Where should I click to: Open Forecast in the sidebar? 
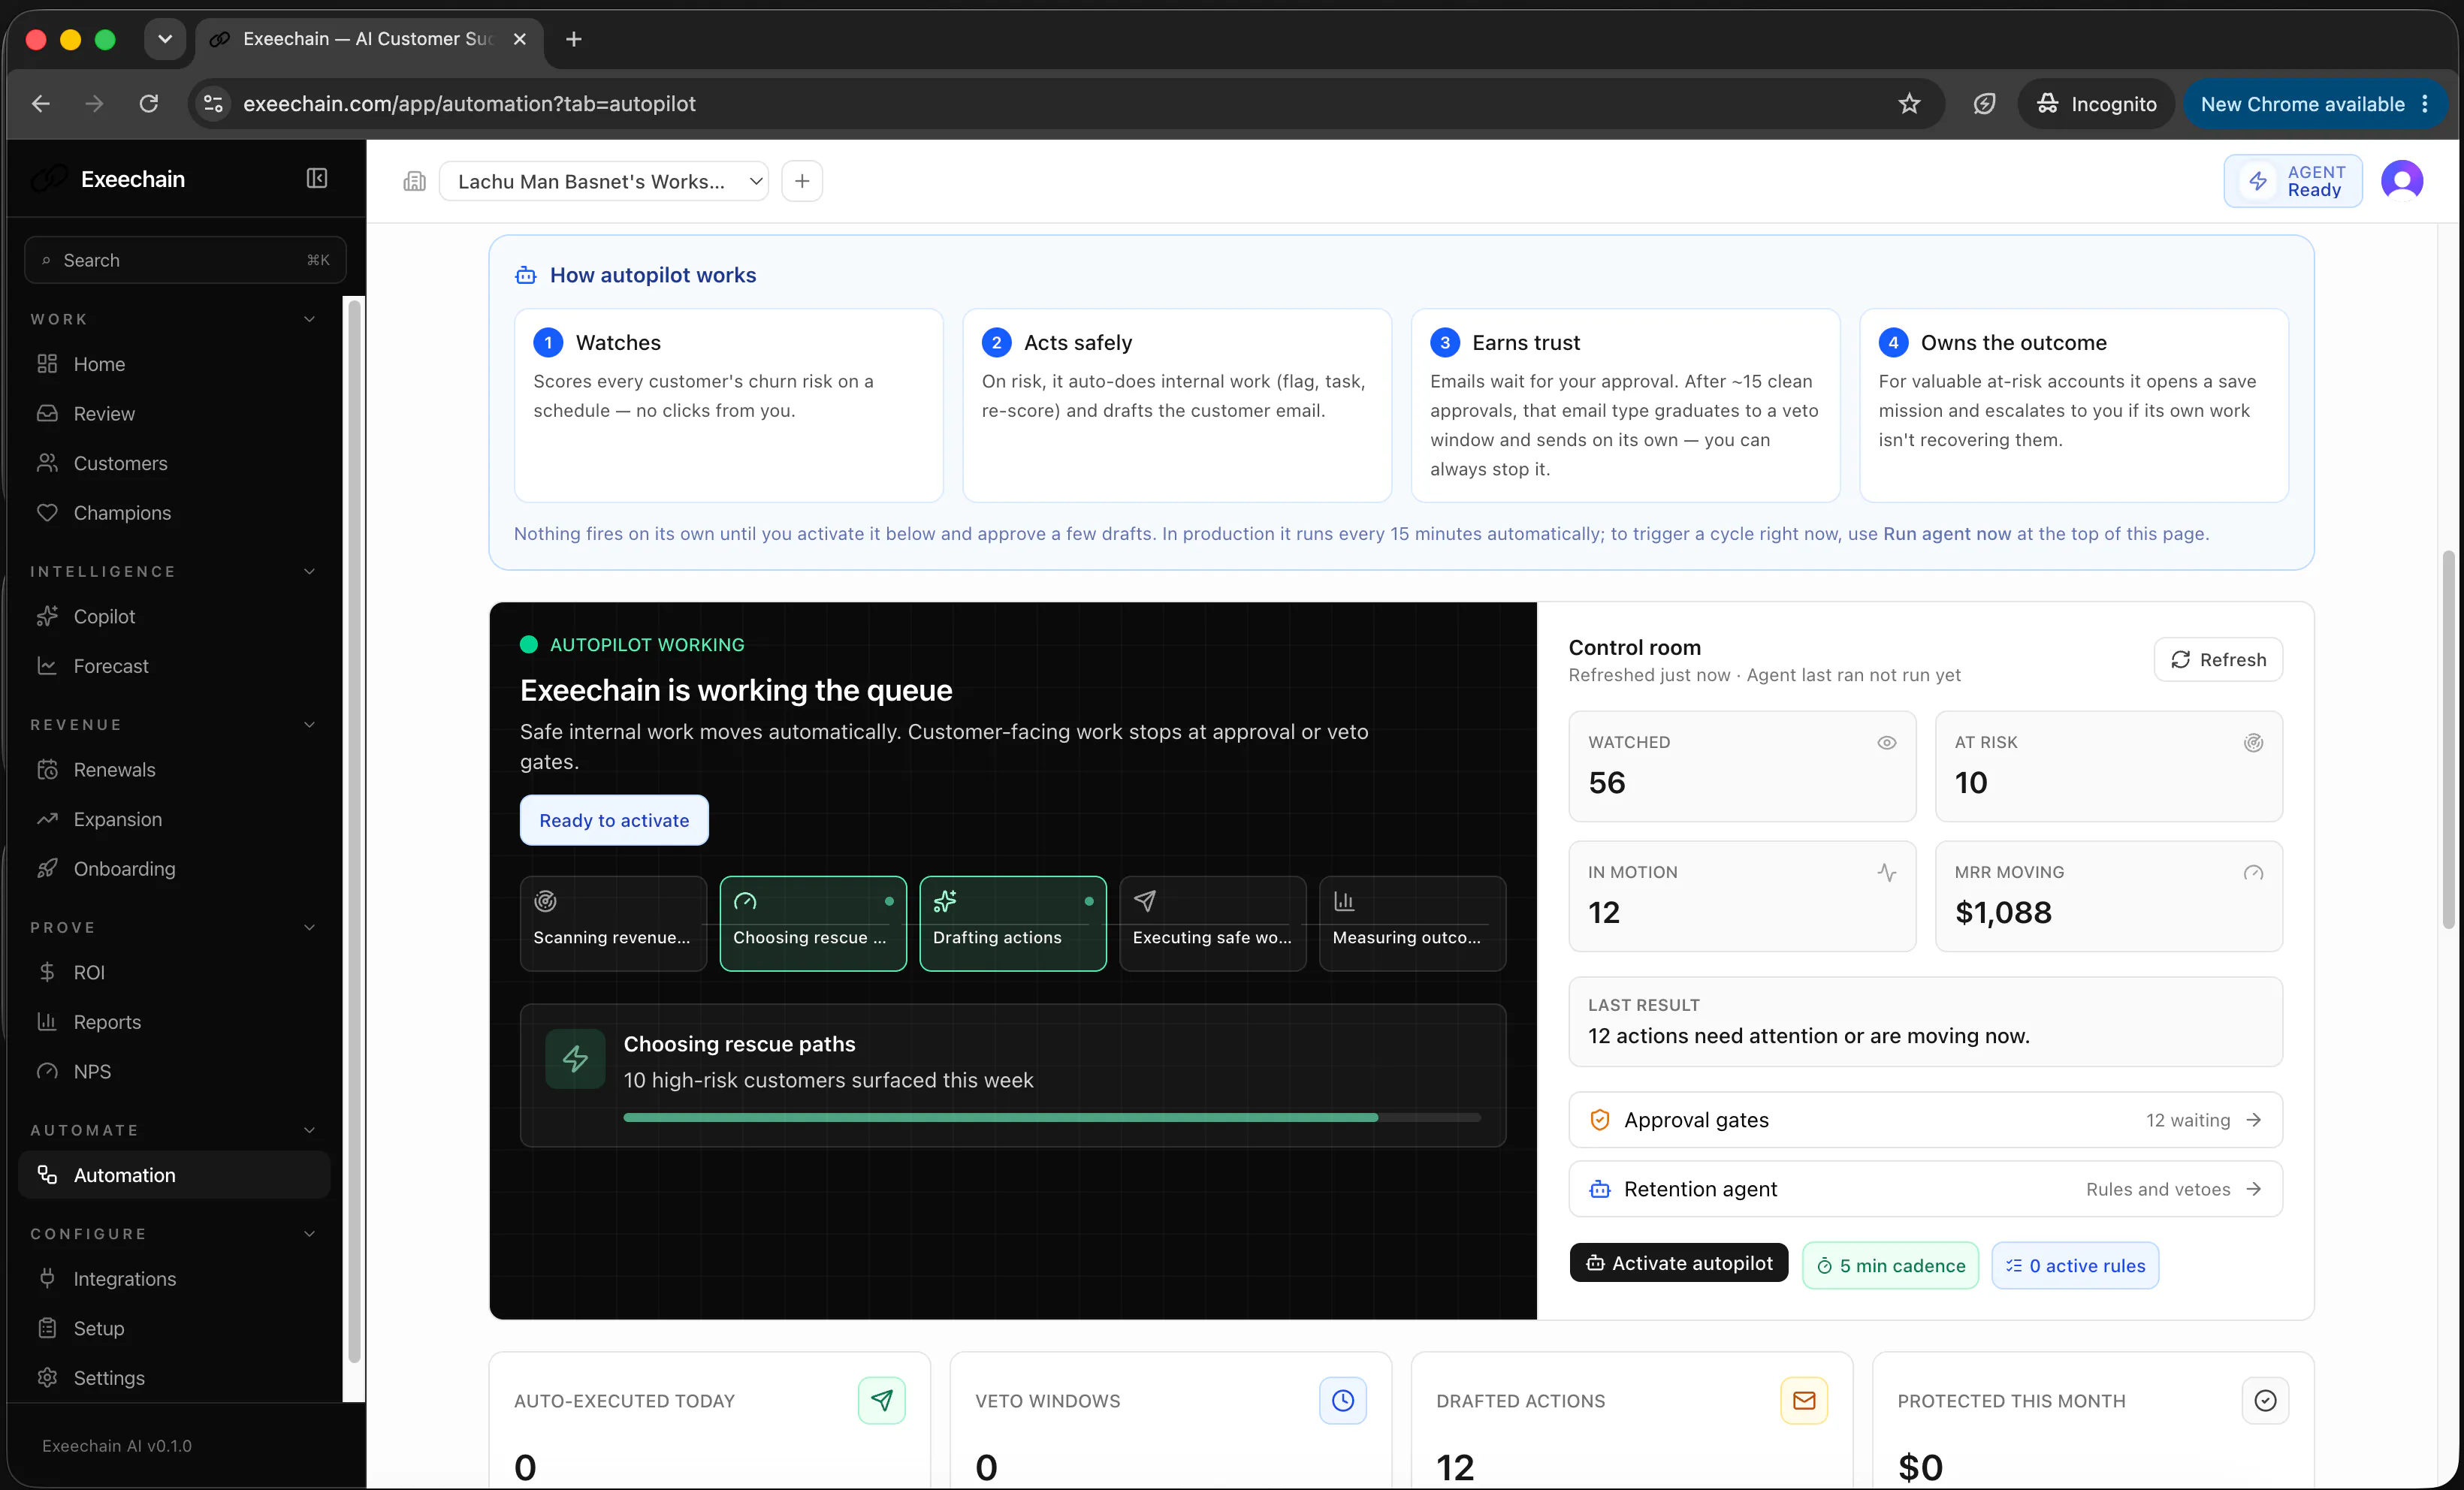point(174,666)
